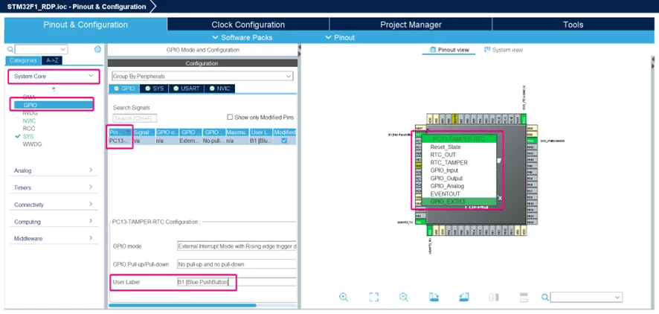Screen dimensions: 659x314
Task: Select the Categories tab
Action: coord(24,60)
